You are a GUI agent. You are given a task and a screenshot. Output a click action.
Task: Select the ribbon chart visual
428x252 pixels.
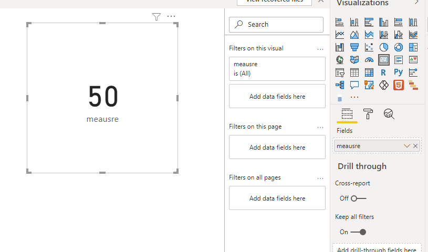point(413,35)
